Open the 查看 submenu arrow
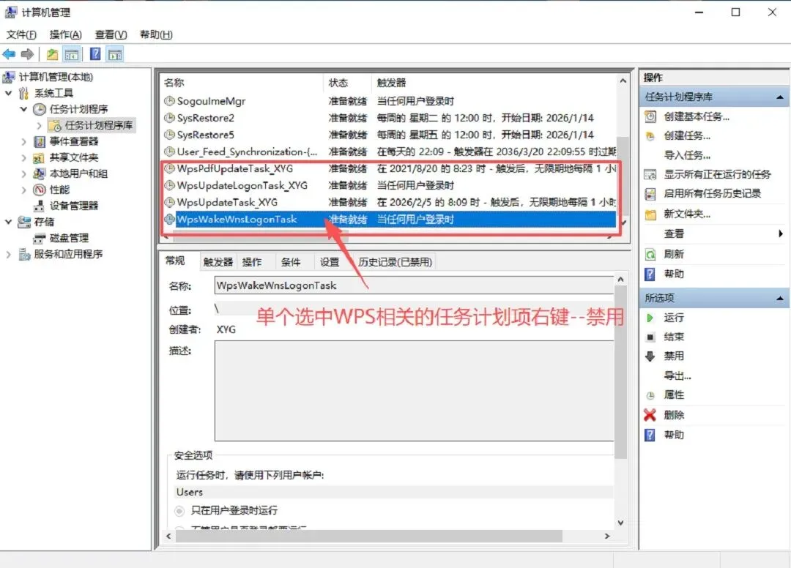The width and height of the screenshot is (791, 568). (x=781, y=233)
